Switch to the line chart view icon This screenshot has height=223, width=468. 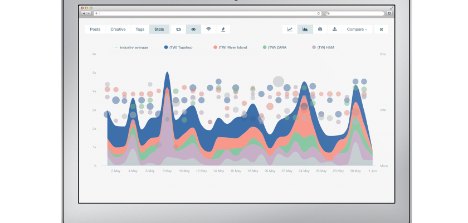290,29
